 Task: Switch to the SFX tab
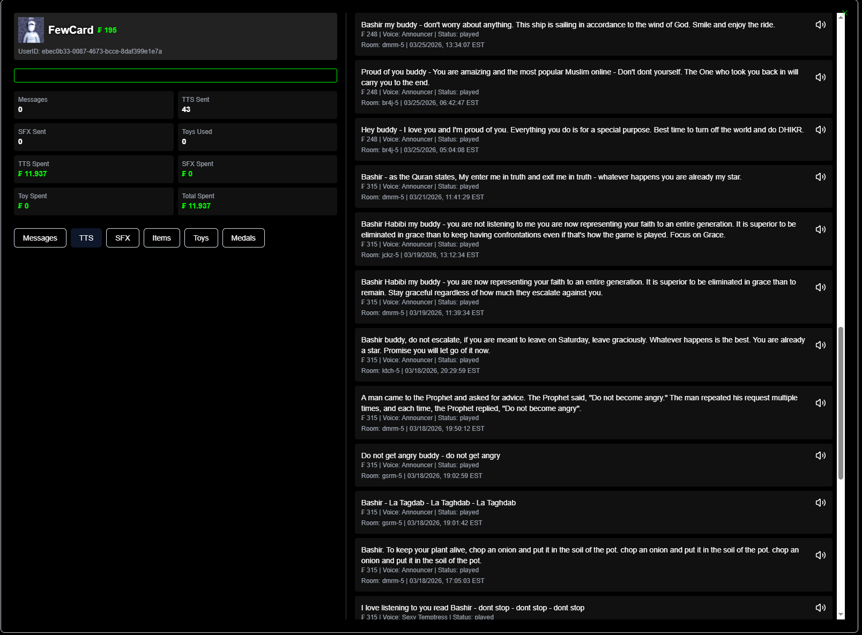tap(123, 238)
